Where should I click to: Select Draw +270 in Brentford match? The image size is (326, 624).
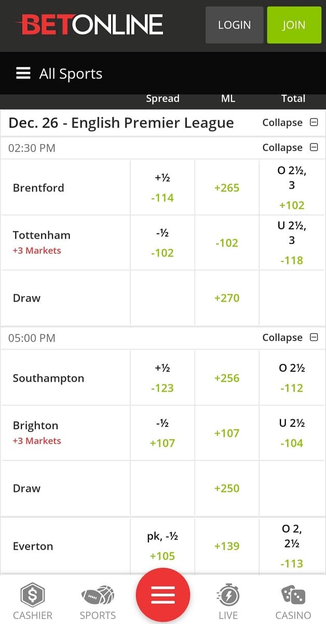(x=227, y=298)
